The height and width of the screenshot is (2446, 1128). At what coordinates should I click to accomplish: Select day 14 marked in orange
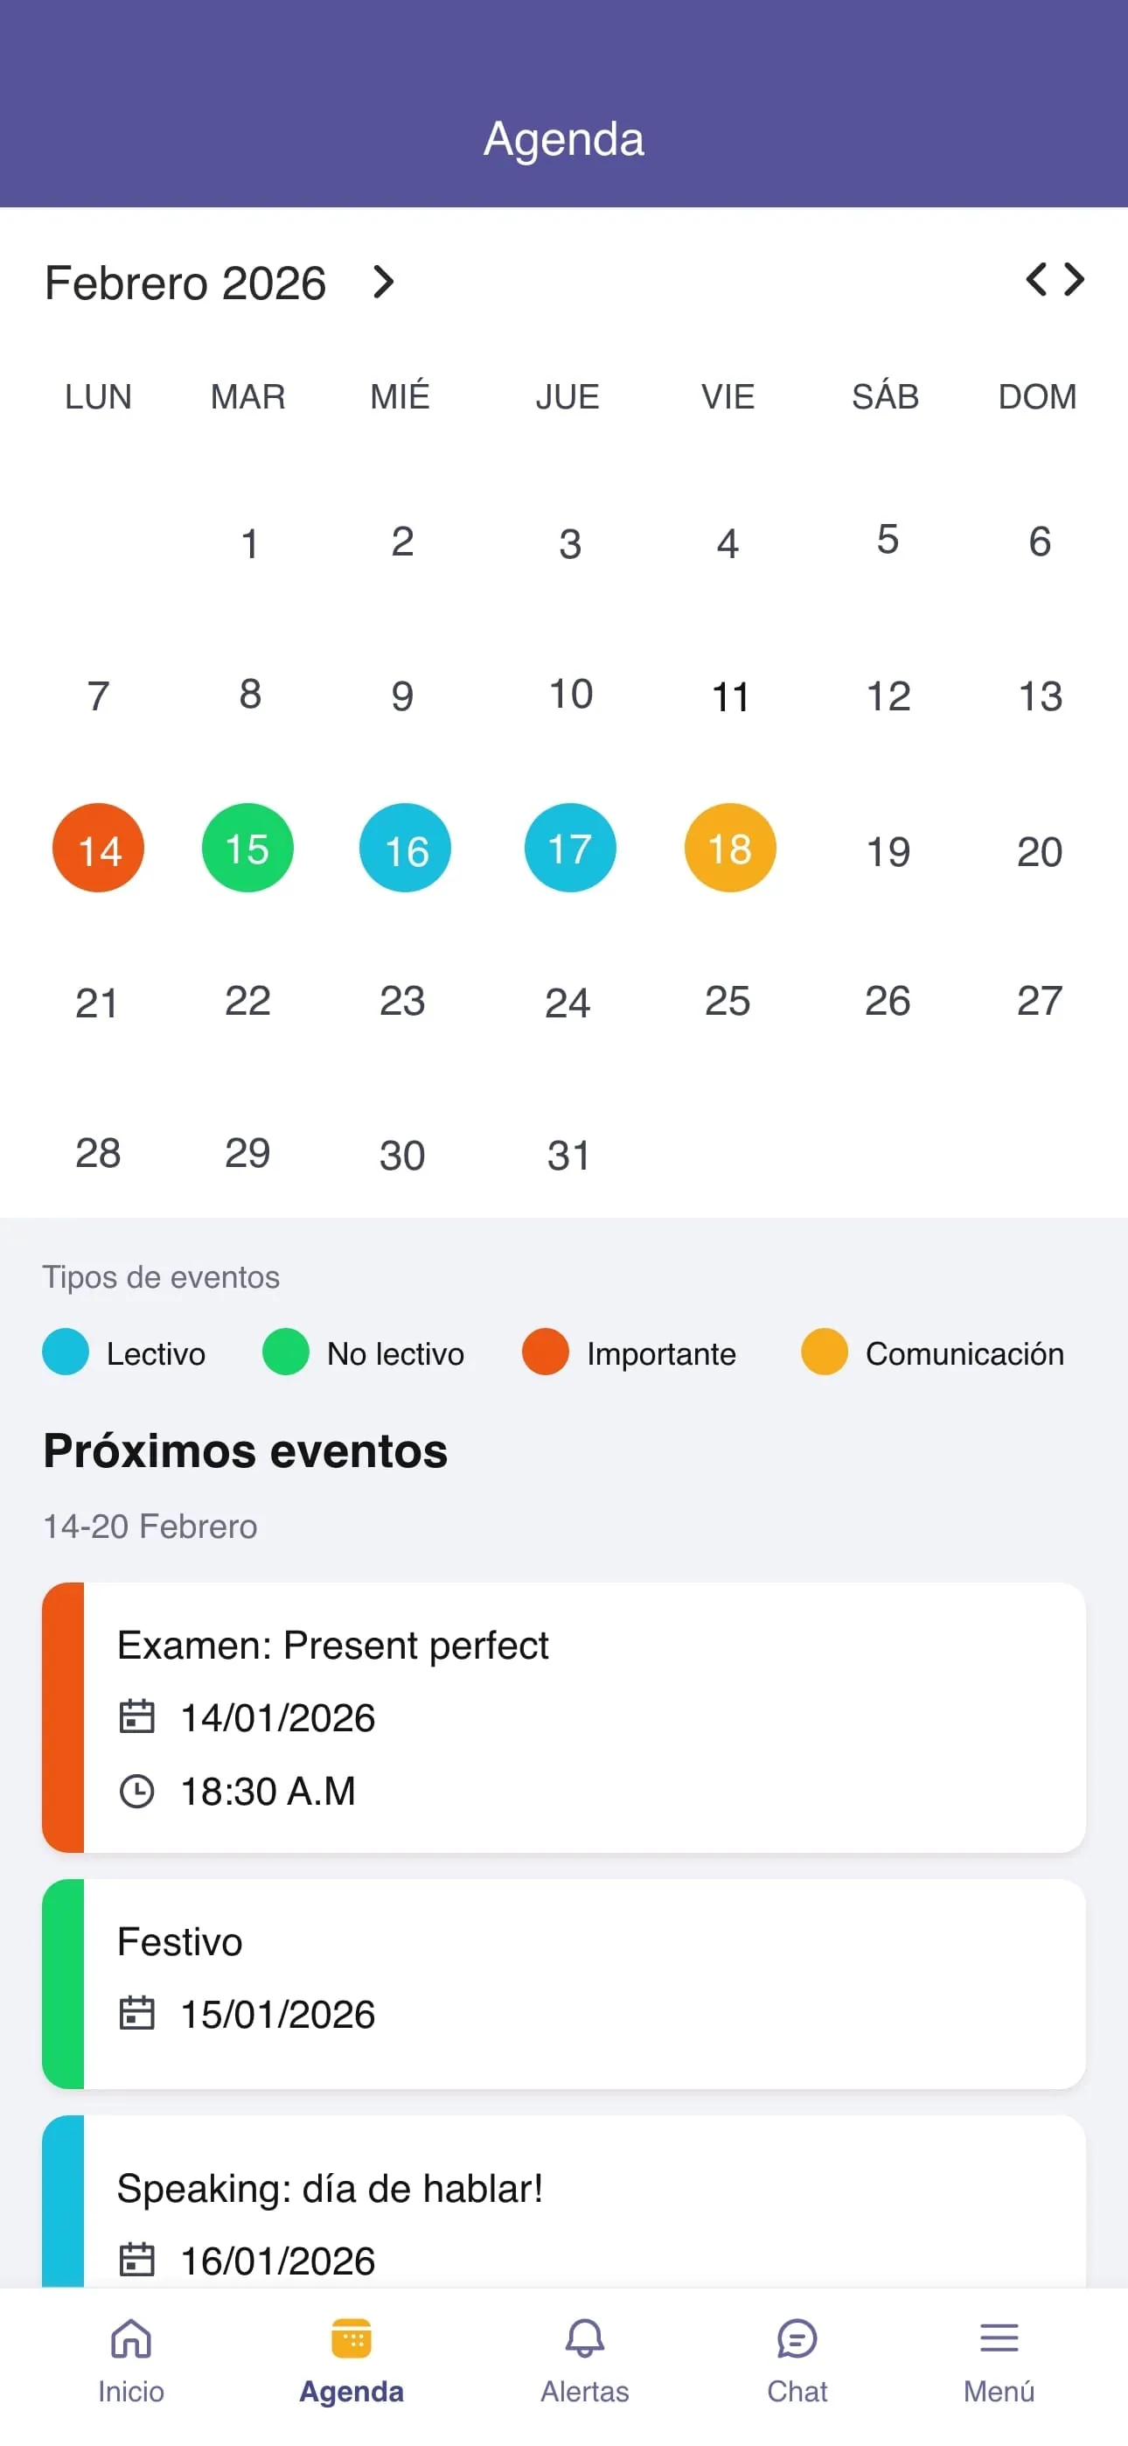98,848
